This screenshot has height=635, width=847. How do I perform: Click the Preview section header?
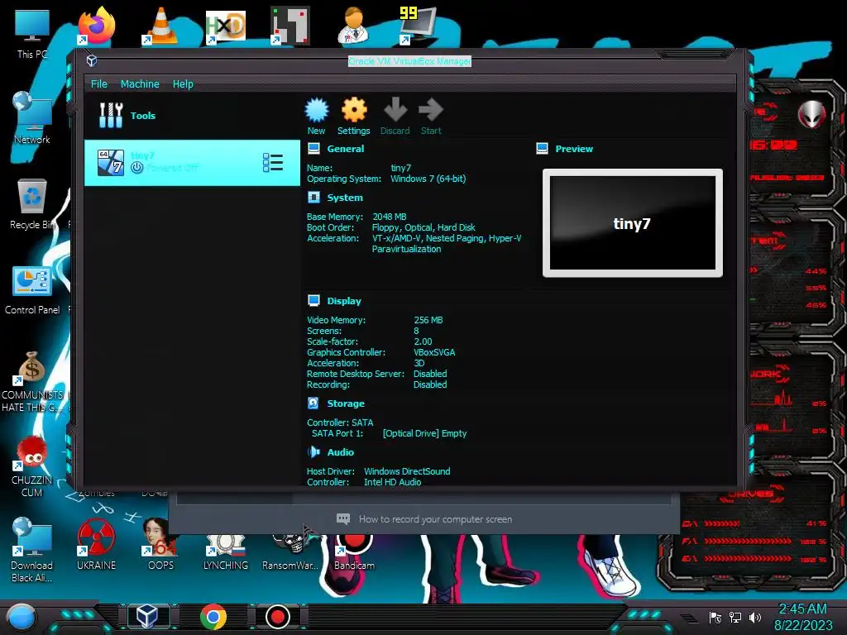574,149
